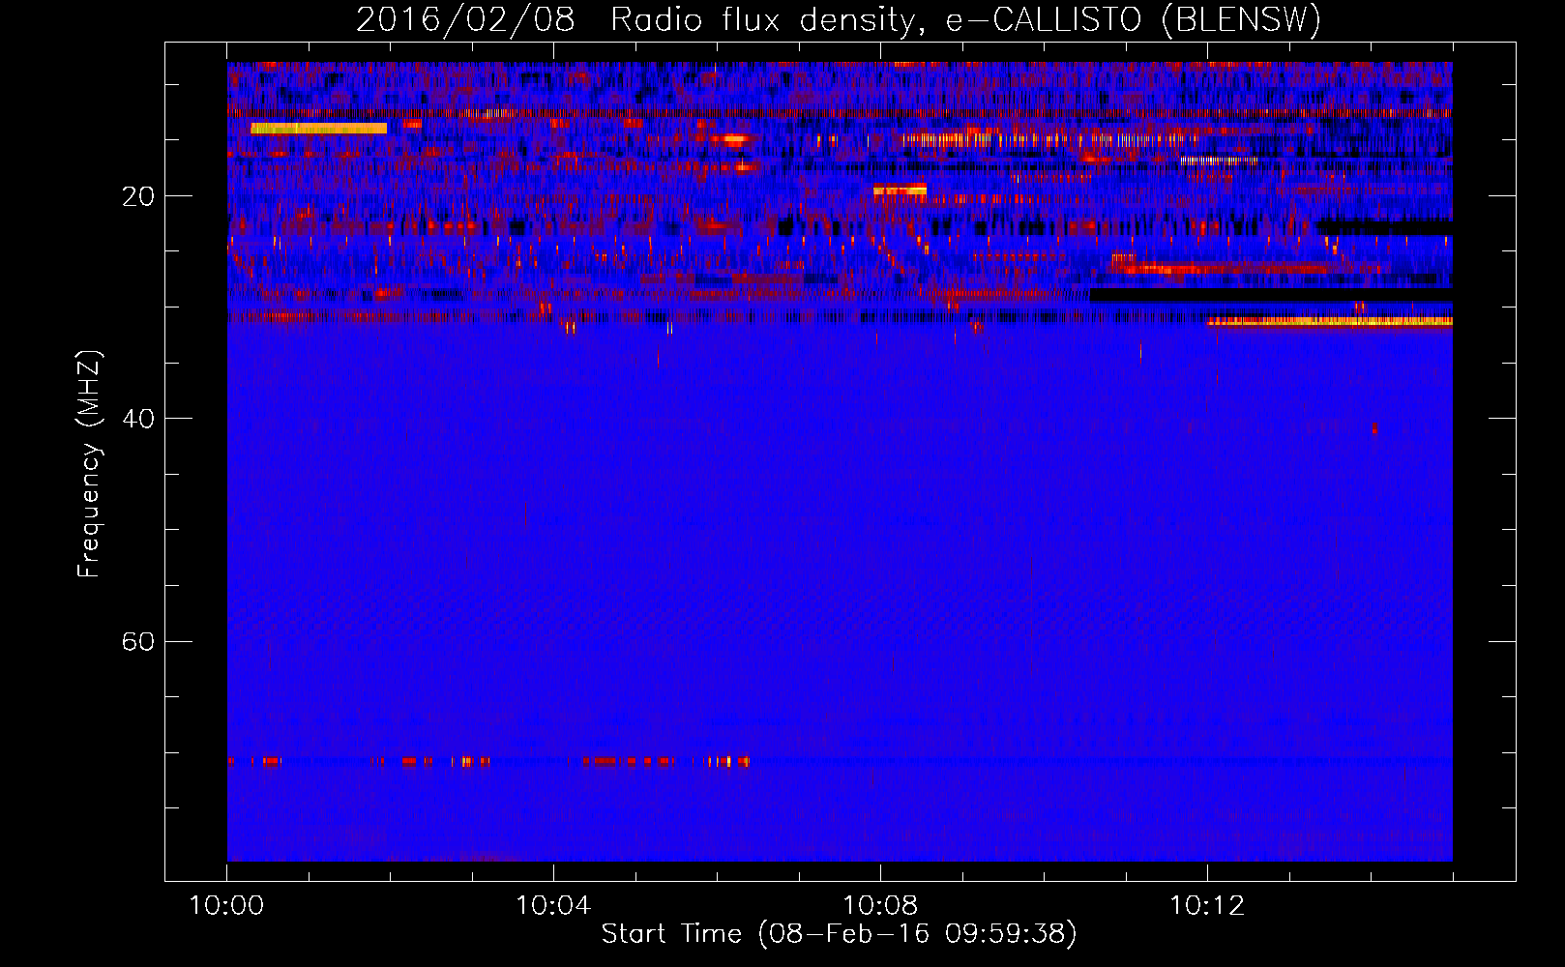The width and height of the screenshot is (1565, 967).
Task: Click the bright yellow band after 10:12
Action: (1330, 321)
